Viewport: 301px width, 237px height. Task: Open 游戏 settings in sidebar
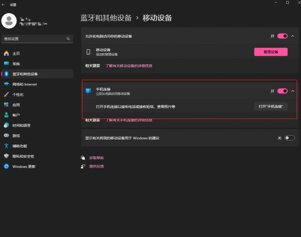37,136
